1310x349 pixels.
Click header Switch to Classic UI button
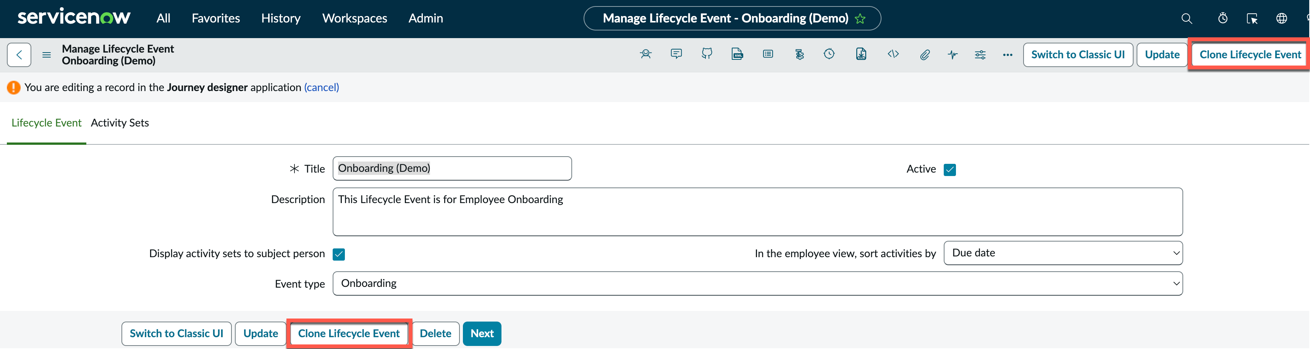tap(1077, 55)
